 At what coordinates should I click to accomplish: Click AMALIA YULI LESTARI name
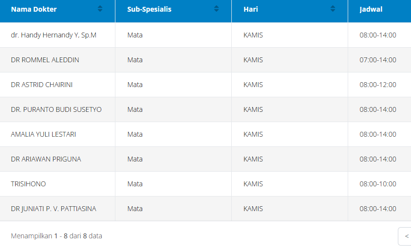pyautogui.click(x=43, y=134)
